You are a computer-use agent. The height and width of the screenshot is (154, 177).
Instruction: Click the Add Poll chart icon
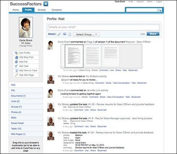16,62
